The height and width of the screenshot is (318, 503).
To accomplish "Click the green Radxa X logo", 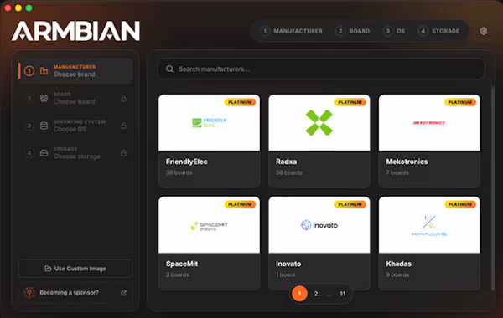I will [319, 123].
